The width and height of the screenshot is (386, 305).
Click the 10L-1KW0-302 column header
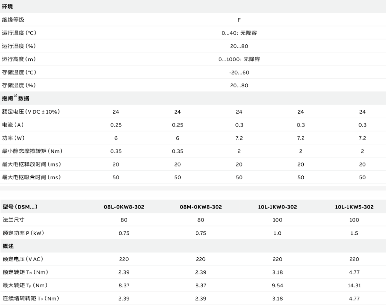click(277, 207)
